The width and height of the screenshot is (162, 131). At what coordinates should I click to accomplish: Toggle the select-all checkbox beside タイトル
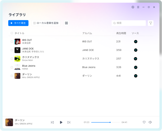coord(12,33)
